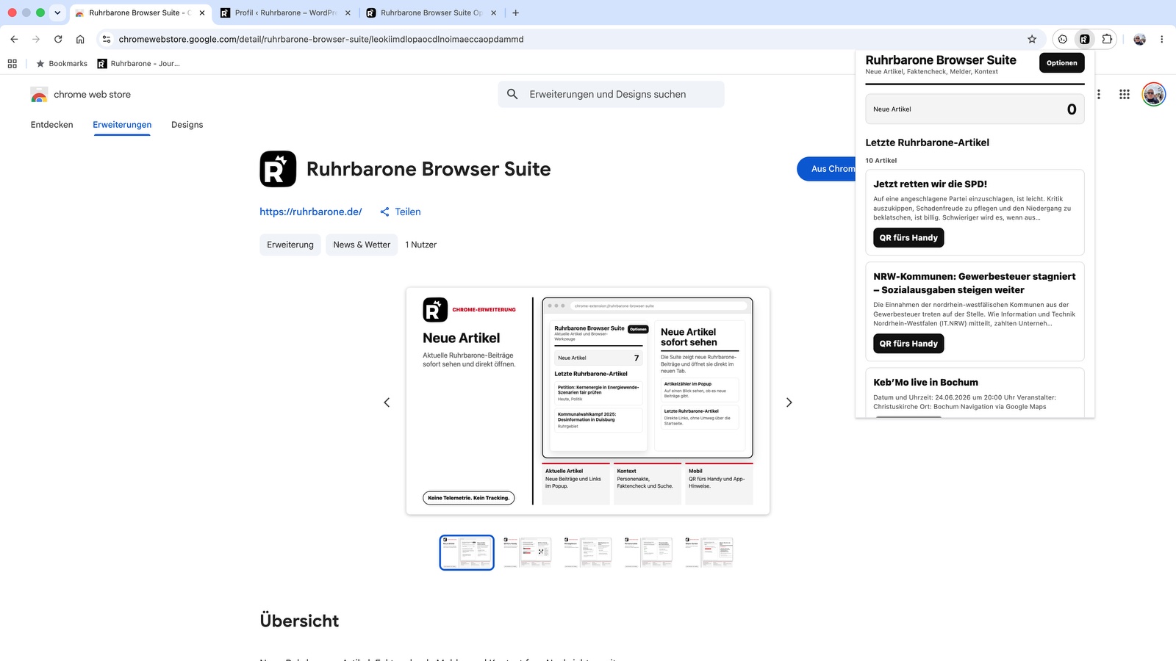
Task: Select the second screenshot thumbnail
Action: pos(527,552)
